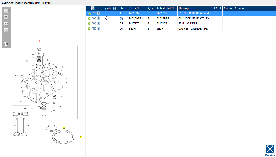Add T417178 seal to the cart
The width and height of the screenshot is (276, 157).
click(94, 23)
